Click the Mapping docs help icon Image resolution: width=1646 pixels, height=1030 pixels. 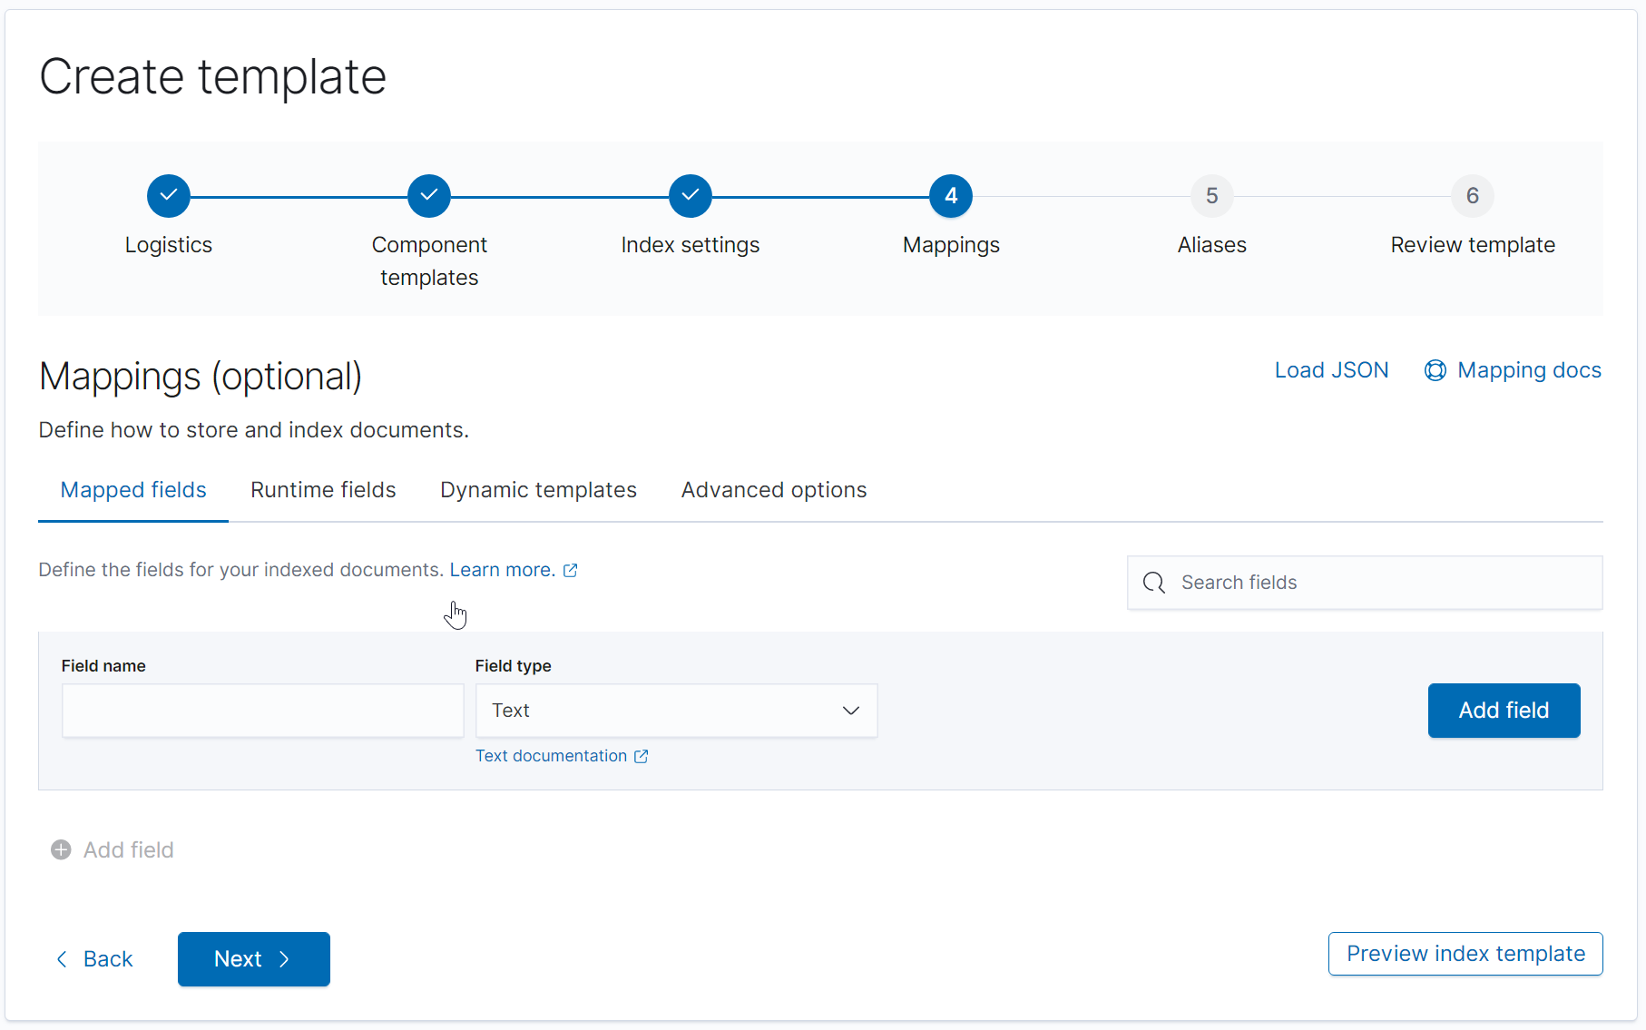[1435, 370]
